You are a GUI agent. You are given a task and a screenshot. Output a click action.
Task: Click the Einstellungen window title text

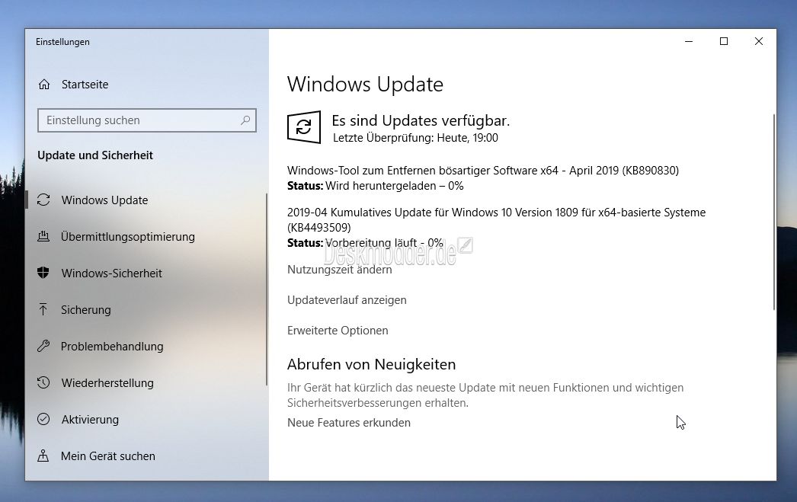click(x=62, y=42)
